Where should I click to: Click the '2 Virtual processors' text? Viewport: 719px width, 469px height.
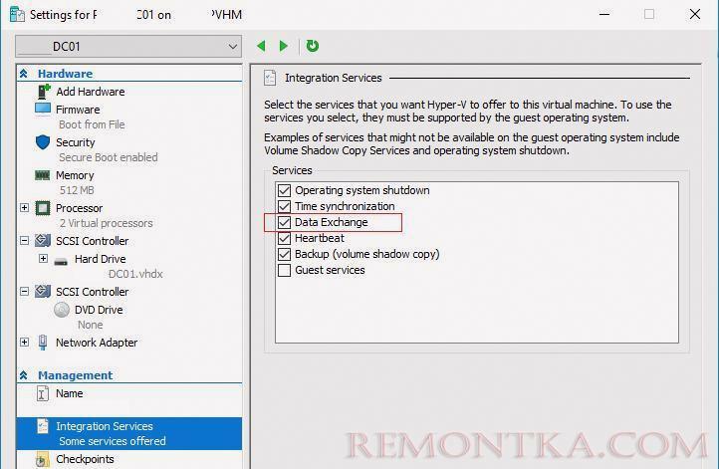click(106, 223)
